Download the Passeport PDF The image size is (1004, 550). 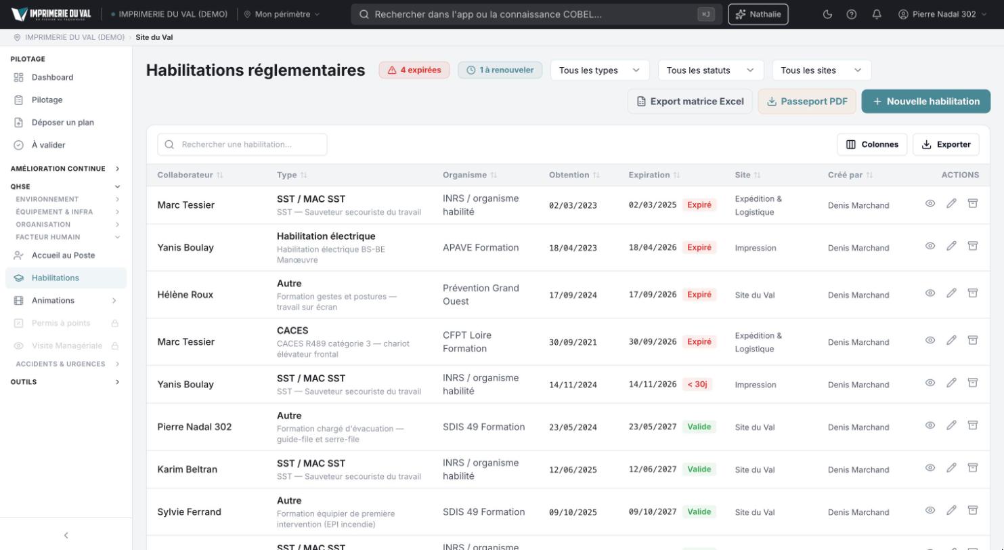[807, 102]
